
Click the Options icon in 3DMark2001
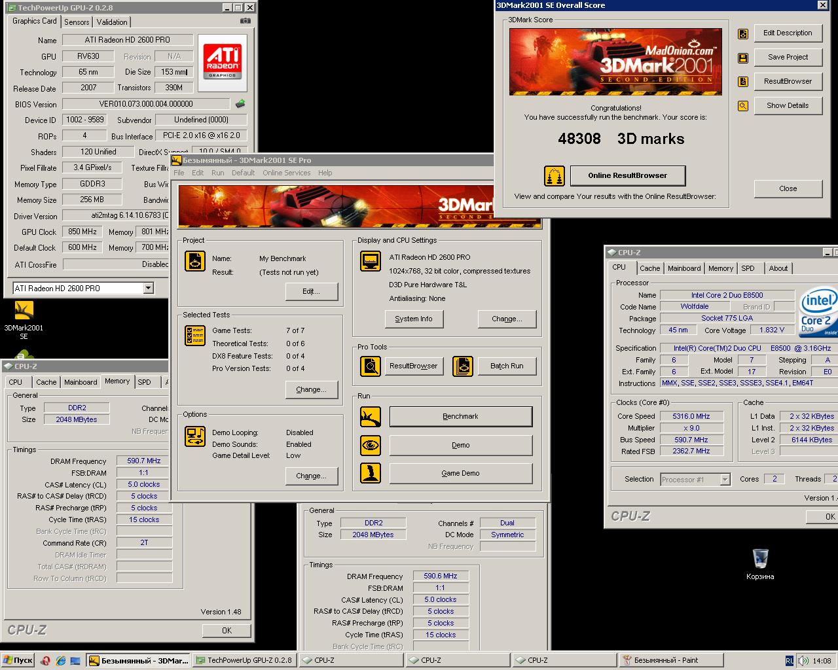click(x=195, y=436)
